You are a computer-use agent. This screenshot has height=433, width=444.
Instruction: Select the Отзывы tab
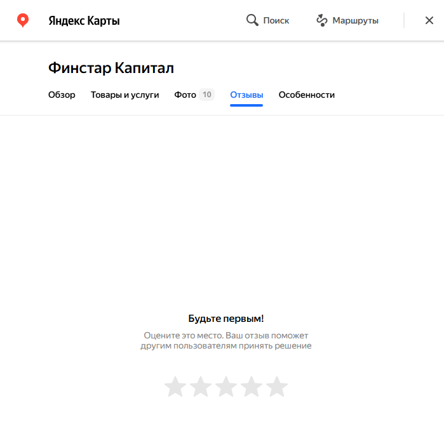click(x=246, y=95)
